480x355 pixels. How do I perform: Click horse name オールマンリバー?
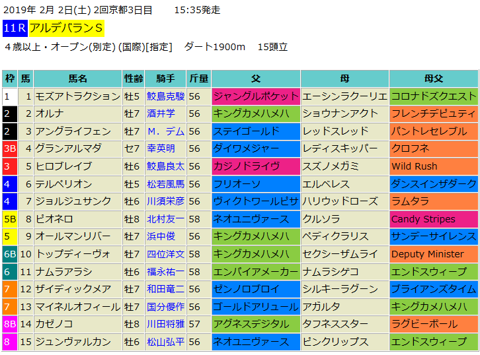click(73, 236)
